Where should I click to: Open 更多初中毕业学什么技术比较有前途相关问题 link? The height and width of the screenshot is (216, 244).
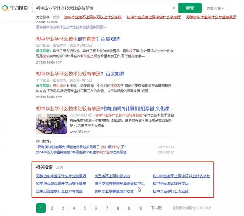[x=71, y=27]
